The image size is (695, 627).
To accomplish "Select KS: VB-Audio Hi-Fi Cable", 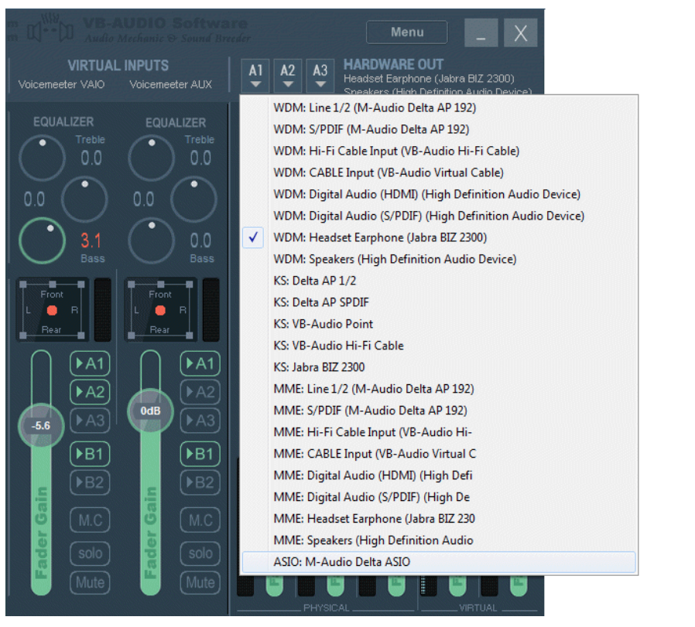I will [x=439, y=346].
